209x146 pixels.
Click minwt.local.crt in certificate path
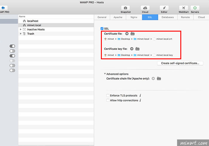(x=164, y=39)
